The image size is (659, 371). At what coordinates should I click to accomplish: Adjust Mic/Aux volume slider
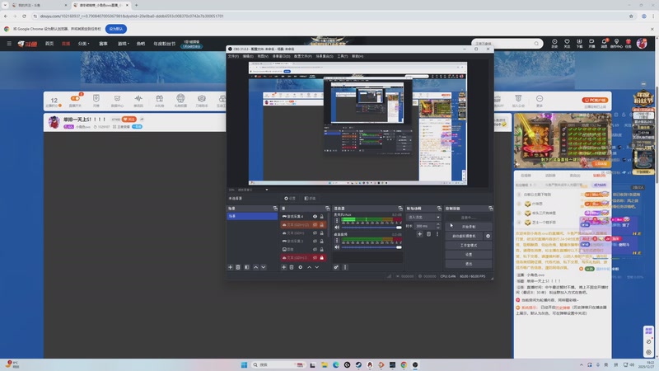(x=372, y=228)
